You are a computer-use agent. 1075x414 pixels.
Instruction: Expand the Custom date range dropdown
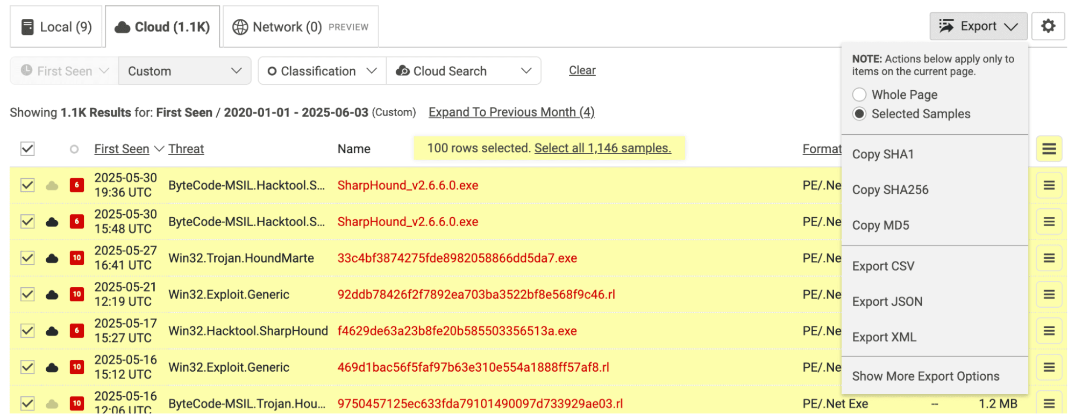[x=184, y=71]
